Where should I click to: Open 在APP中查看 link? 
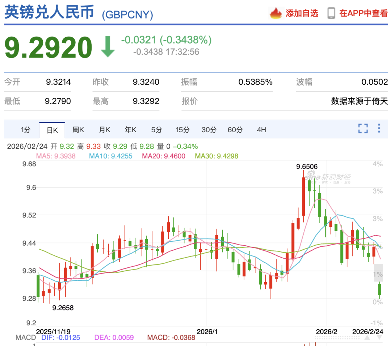click(x=363, y=13)
